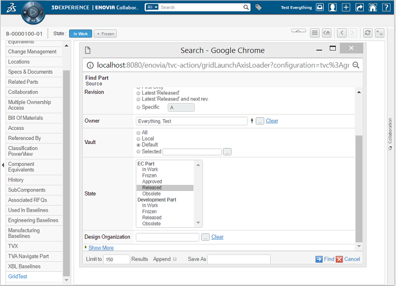Expand the Show More section

pos(101,248)
